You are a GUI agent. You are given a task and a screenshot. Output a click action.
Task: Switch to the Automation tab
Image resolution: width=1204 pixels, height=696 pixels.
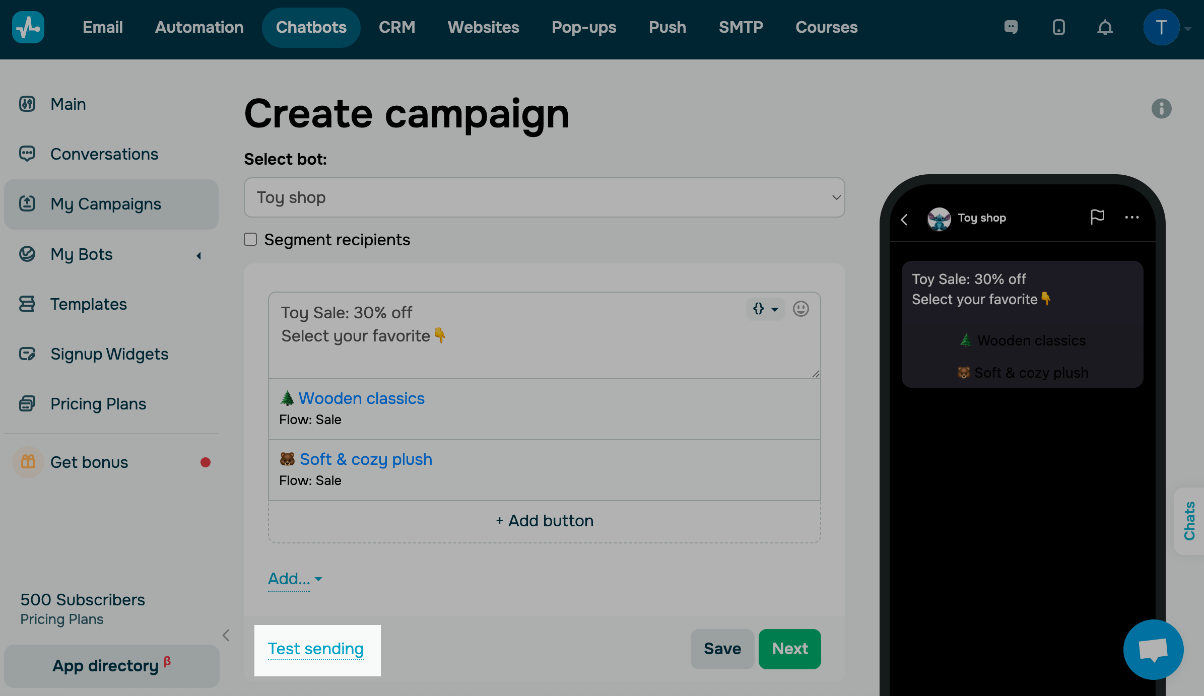[199, 27]
